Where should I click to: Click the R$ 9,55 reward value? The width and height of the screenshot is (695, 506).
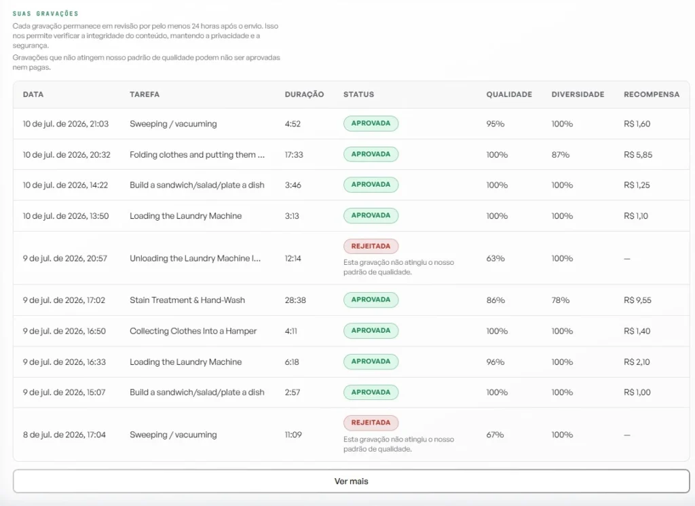[637, 300]
